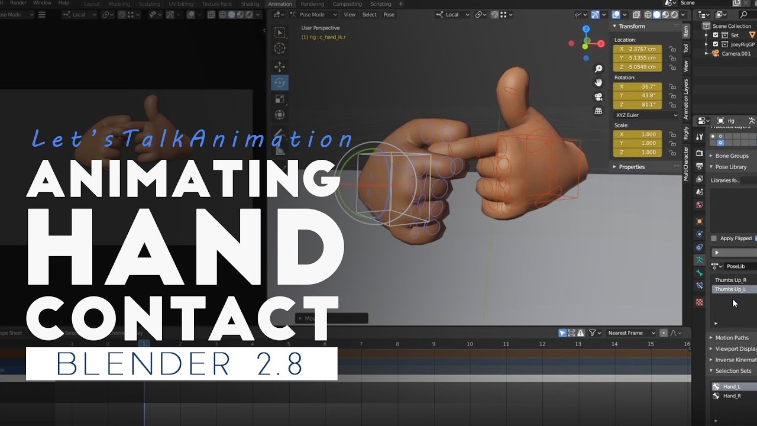Expand the Bone Groups panel
The width and height of the screenshot is (757, 426).
(732, 156)
